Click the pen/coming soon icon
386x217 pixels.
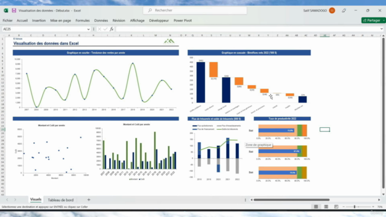click(x=344, y=11)
